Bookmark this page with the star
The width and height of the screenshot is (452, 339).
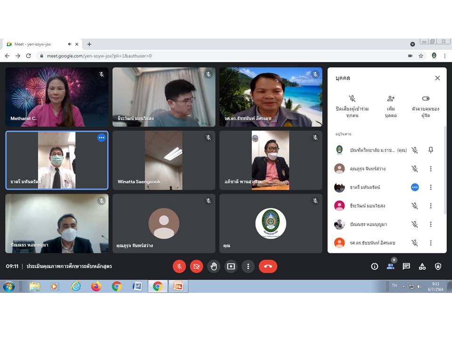[421, 56]
